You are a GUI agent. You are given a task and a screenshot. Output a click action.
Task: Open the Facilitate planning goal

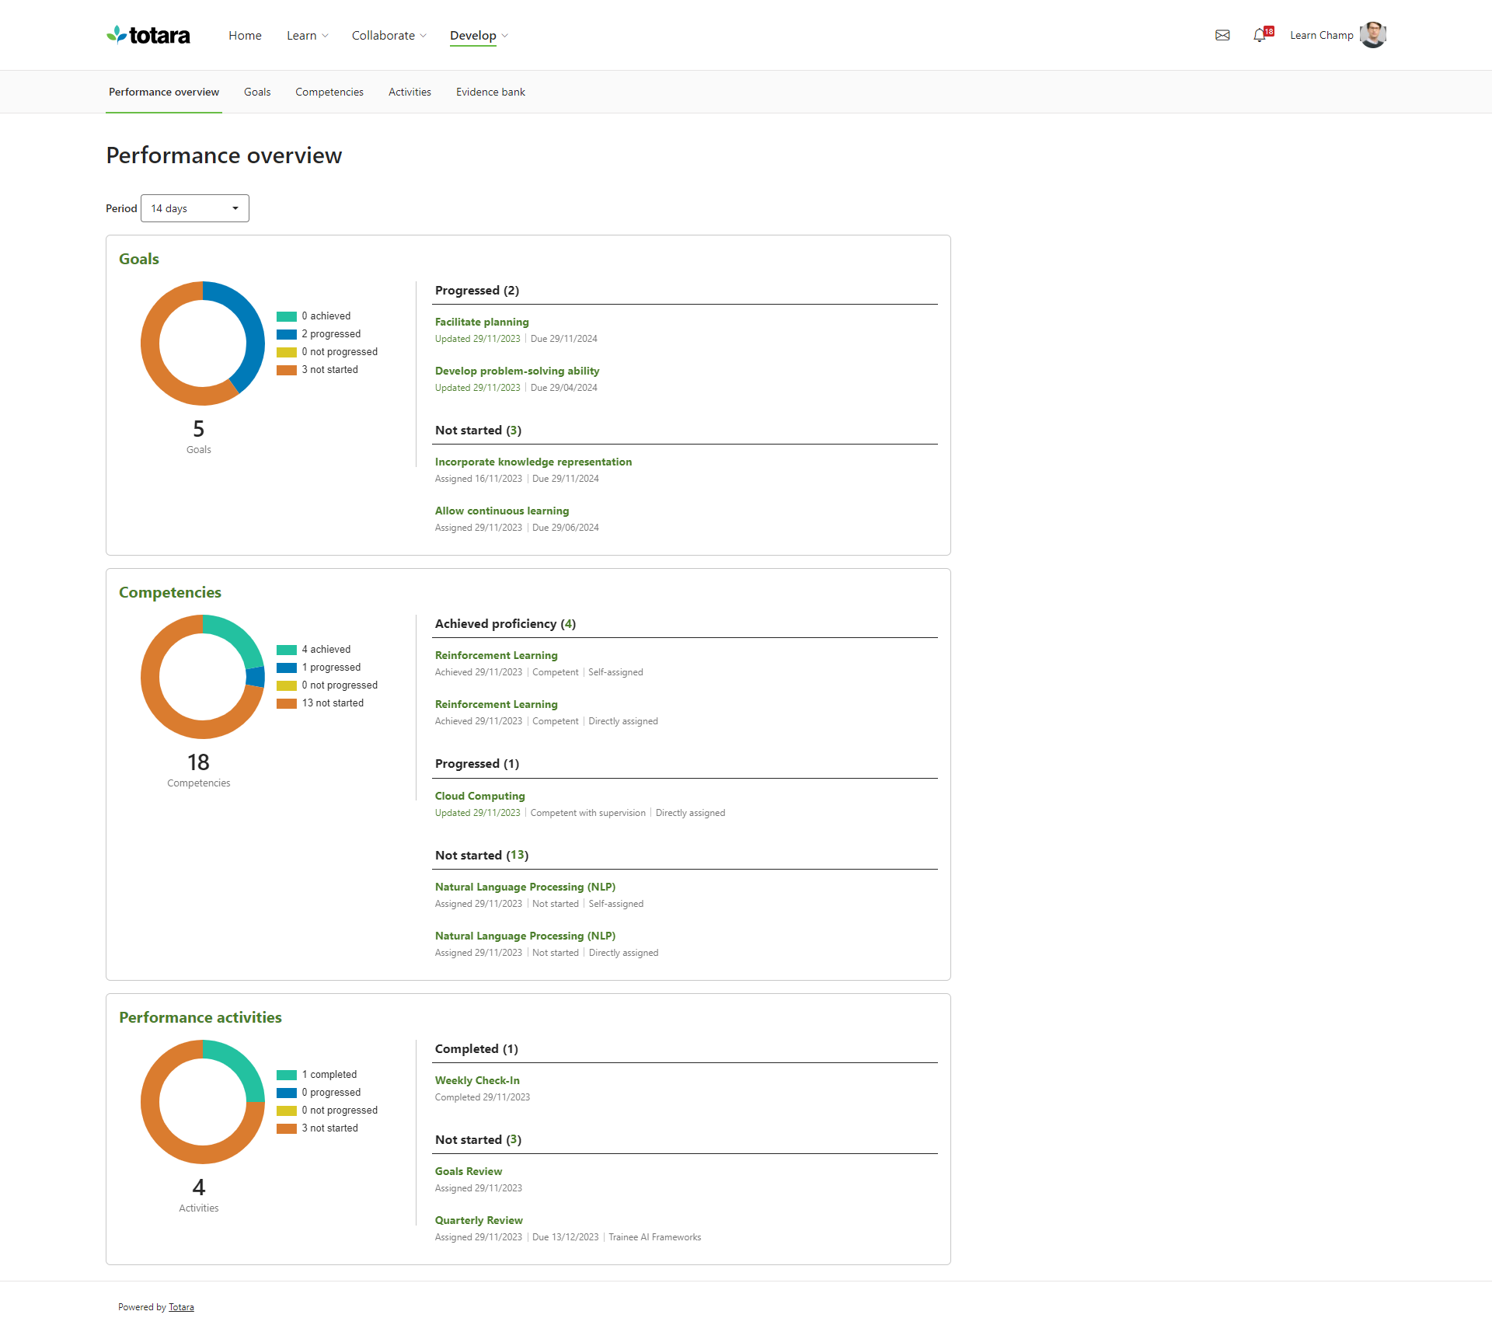[481, 321]
